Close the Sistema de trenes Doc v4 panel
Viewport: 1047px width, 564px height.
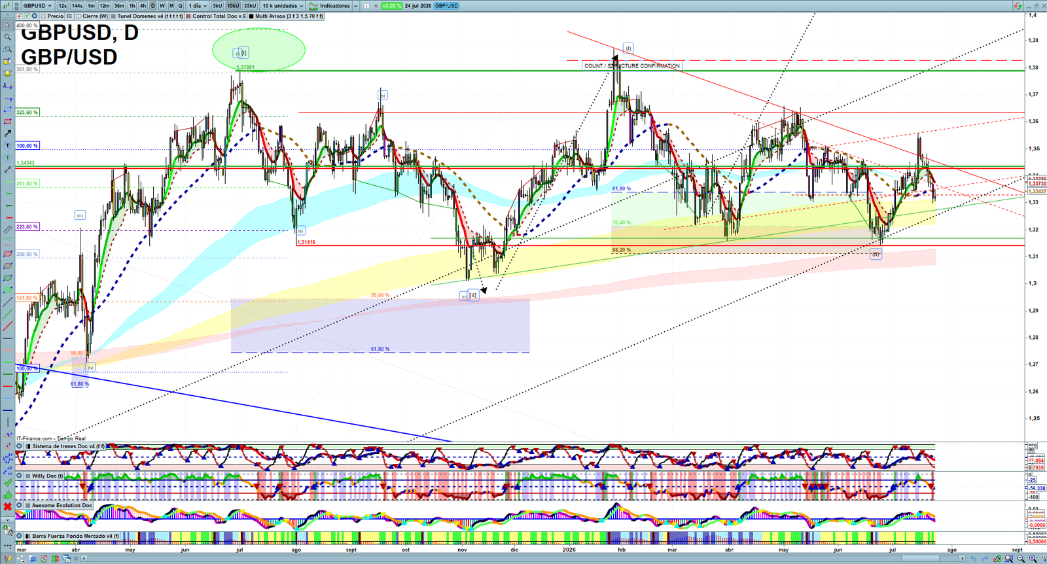[x=20, y=446]
